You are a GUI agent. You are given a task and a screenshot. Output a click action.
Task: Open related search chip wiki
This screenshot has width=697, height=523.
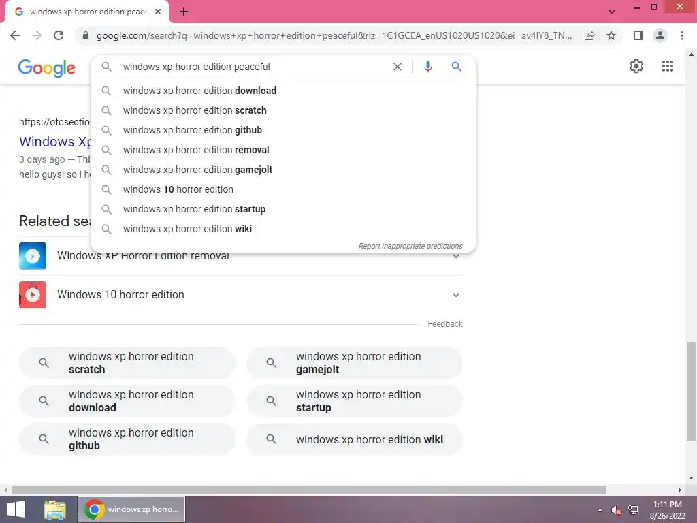[354, 439]
